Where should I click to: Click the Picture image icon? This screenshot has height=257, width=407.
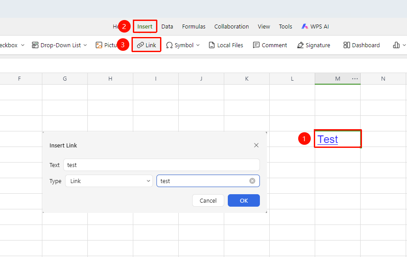(99, 45)
